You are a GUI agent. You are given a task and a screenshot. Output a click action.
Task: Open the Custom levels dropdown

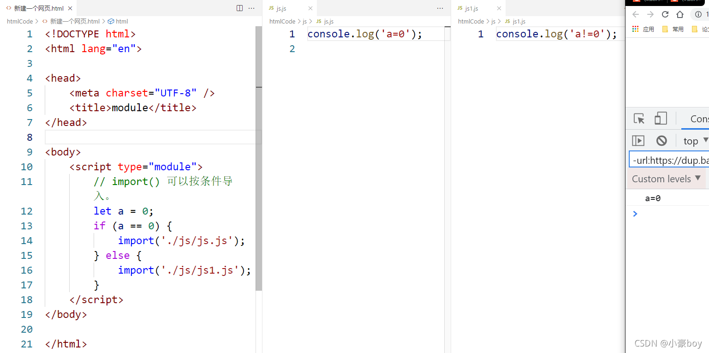666,179
